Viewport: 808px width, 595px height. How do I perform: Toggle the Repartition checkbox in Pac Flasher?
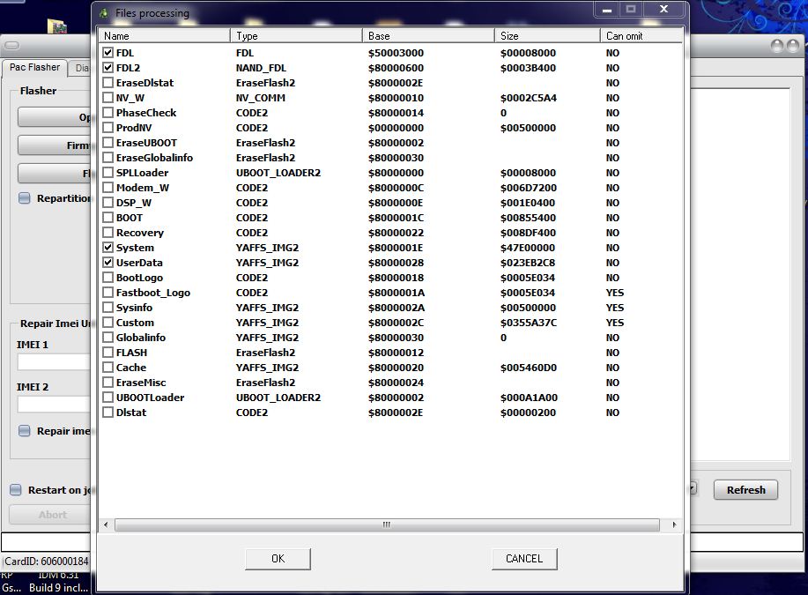24,198
